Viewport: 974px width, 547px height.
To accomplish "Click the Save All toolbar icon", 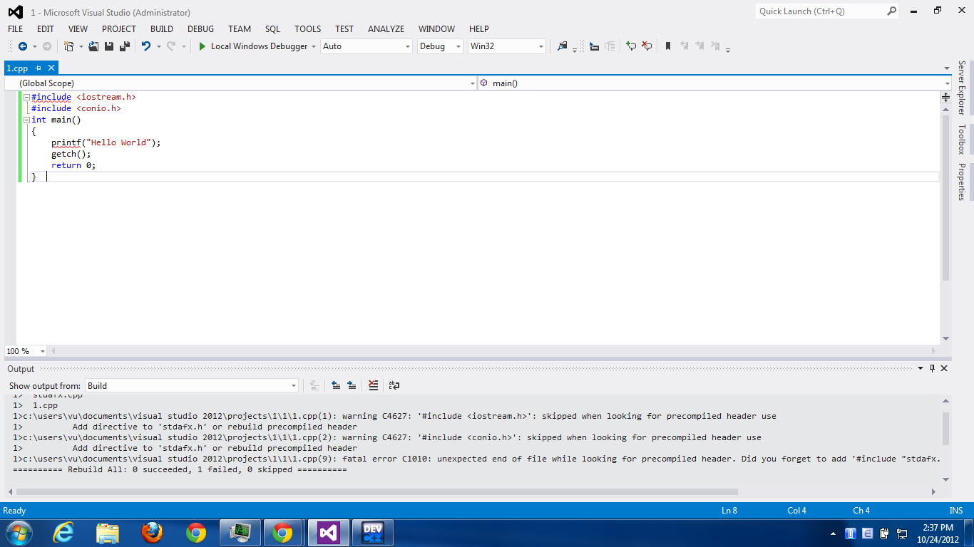I will [125, 46].
